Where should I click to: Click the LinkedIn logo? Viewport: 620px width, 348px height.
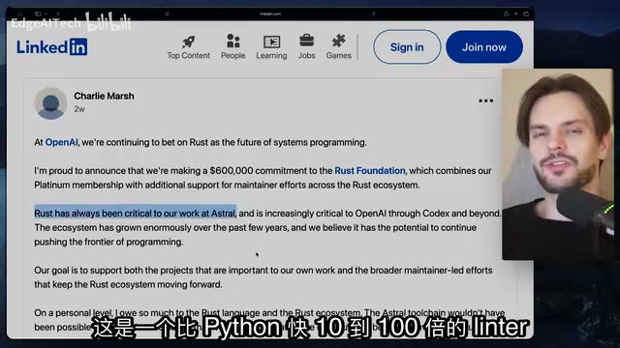tap(51, 47)
